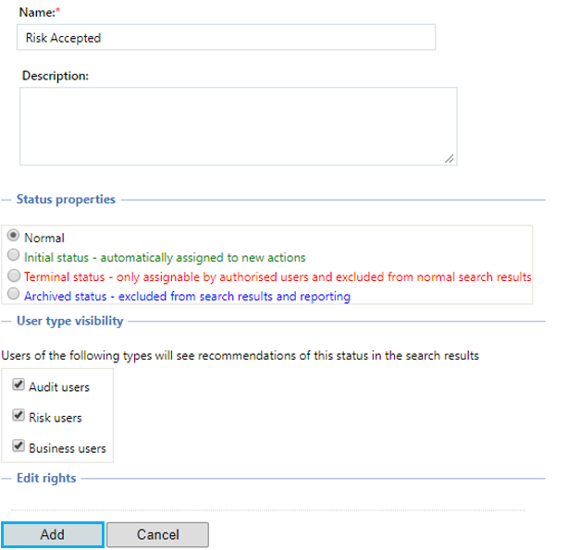Select the Terminal status radio button
Viewport: 580px width, 550px height.
pyautogui.click(x=14, y=275)
